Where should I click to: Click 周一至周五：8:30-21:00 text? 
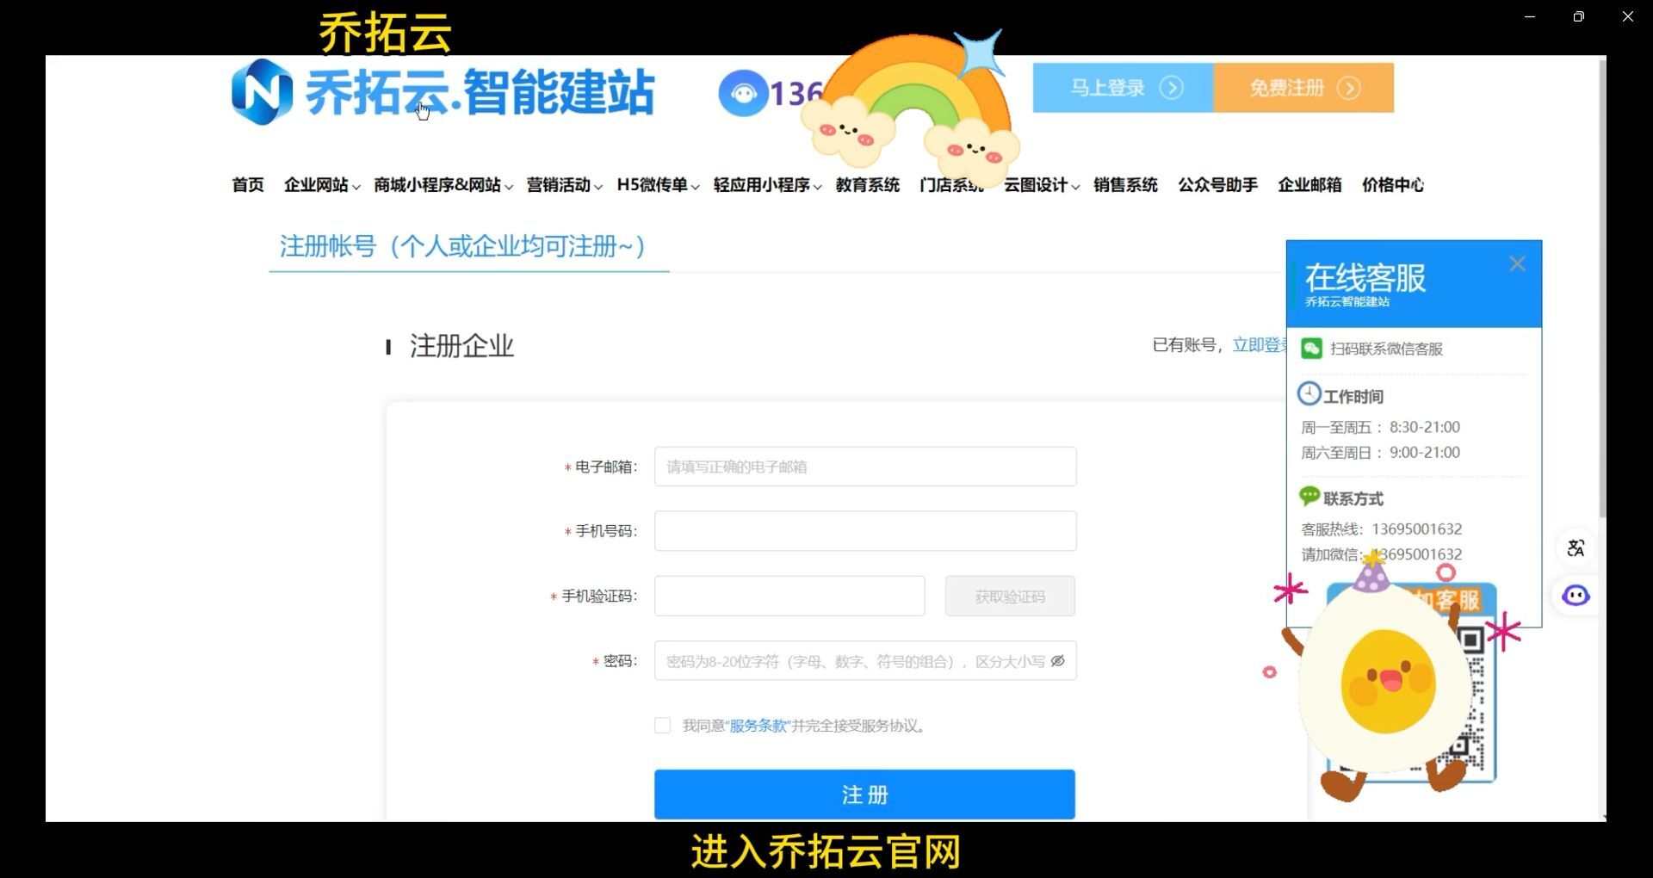[x=1380, y=427]
